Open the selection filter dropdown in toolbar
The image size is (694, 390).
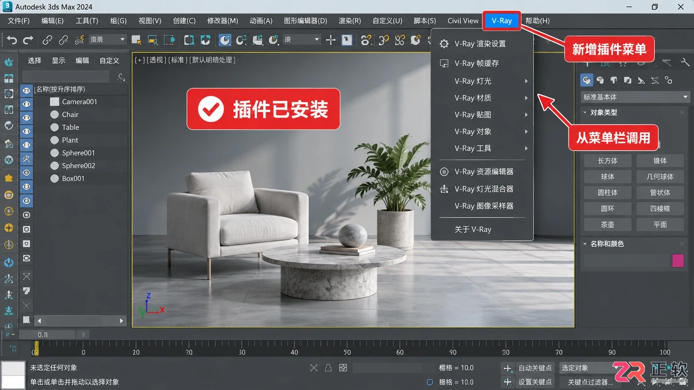pos(108,39)
